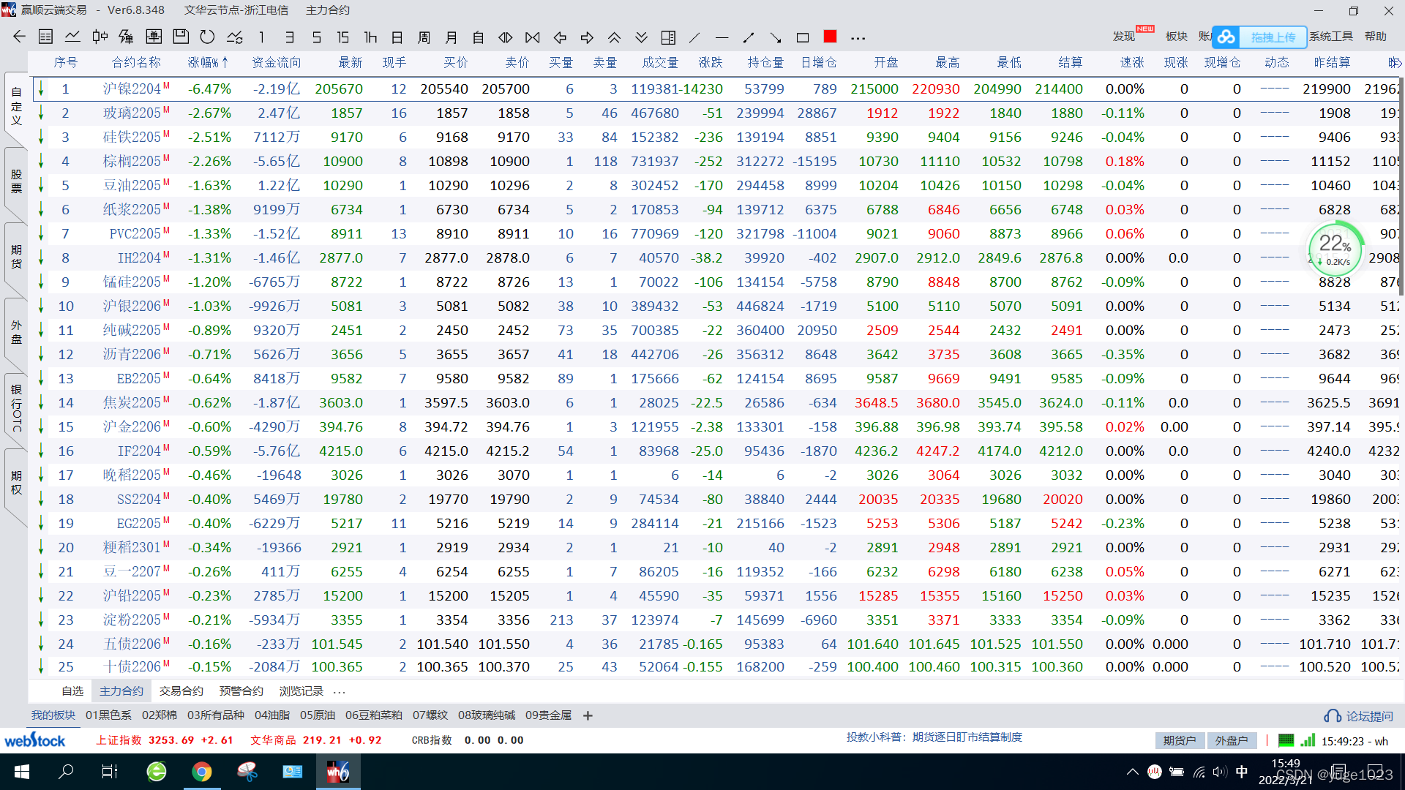Select the arrow drawing tool
Screen dimensions: 1405x790
[x=776, y=37]
